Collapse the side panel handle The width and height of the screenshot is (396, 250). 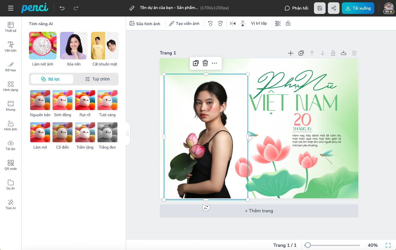127,134
